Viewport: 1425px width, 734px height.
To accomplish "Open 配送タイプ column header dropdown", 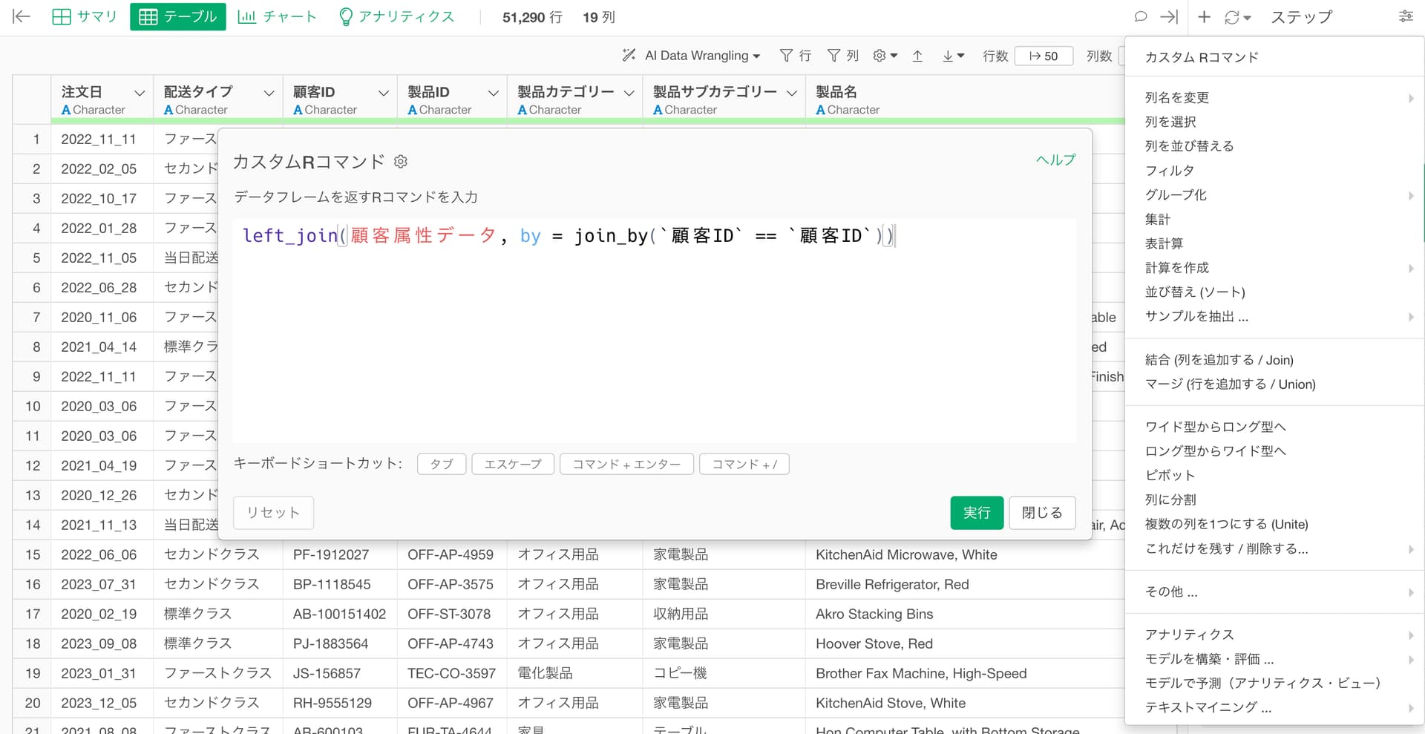I will pos(269,93).
